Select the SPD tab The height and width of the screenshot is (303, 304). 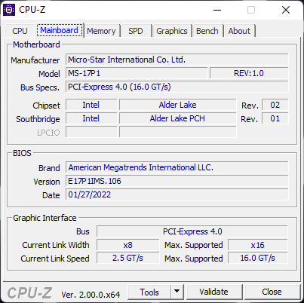point(136,31)
